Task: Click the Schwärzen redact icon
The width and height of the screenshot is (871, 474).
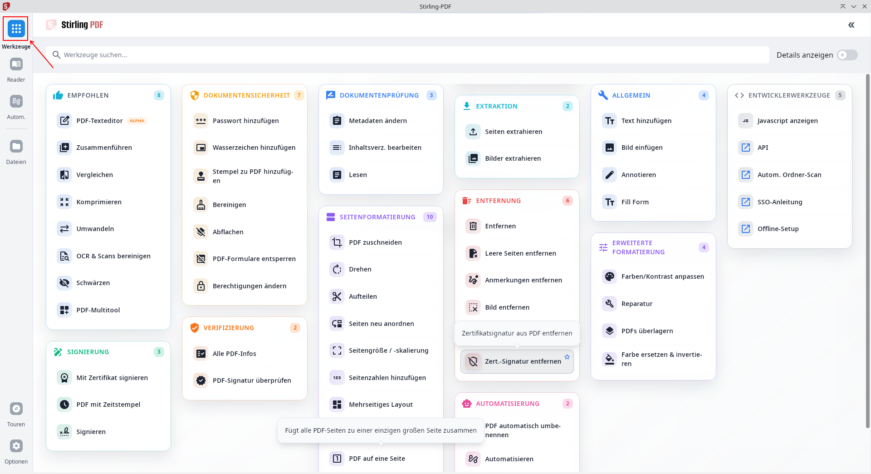Action: click(x=64, y=283)
